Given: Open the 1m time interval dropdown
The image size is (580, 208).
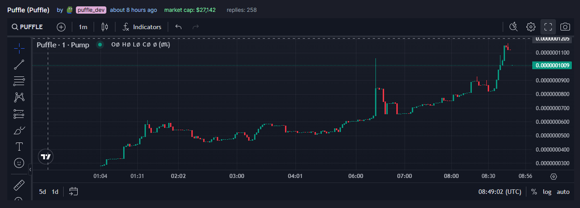Looking at the screenshot, I should [x=83, y=27].
